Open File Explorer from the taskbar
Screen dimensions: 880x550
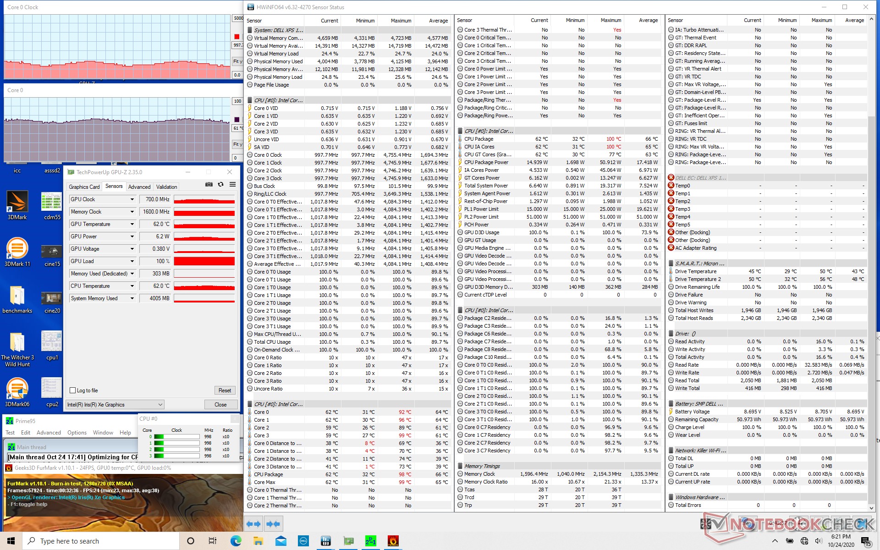258,541
